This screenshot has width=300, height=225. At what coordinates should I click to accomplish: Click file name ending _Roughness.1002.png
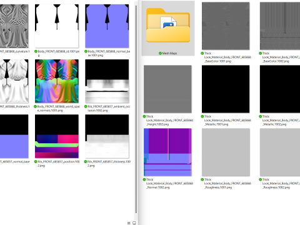point(281,184)
